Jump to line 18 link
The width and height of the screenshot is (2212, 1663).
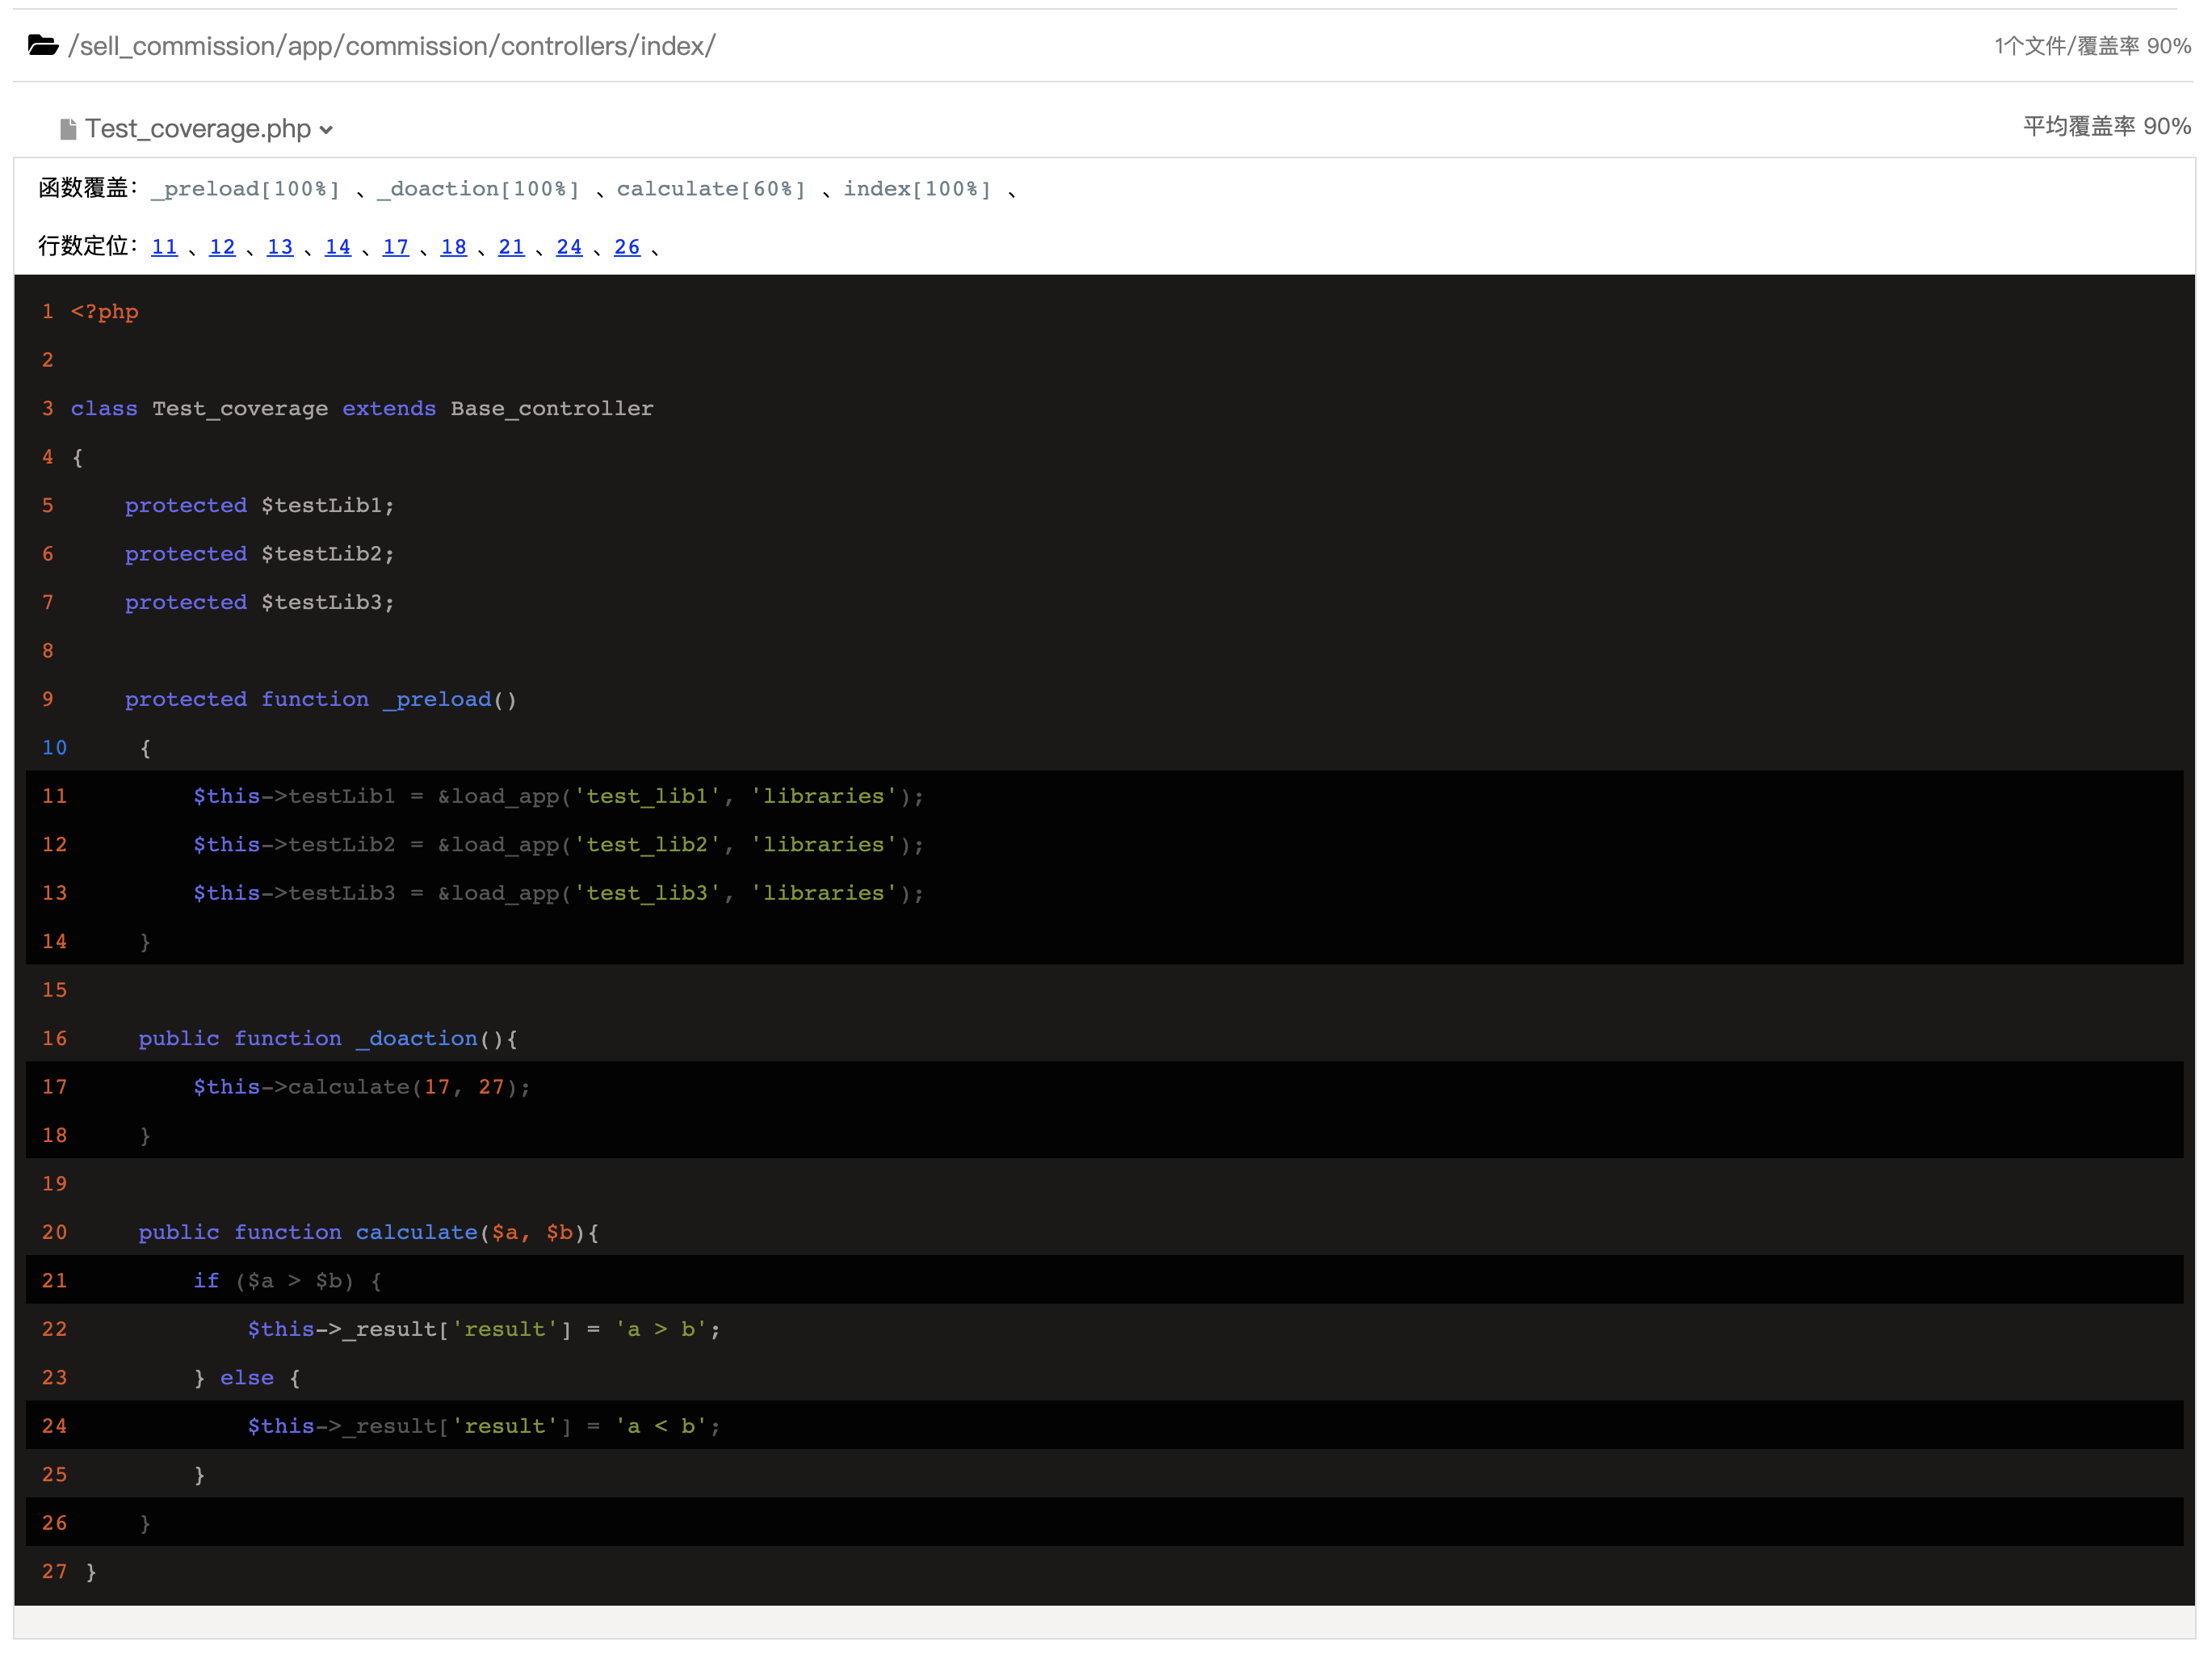tap(453, 247)
